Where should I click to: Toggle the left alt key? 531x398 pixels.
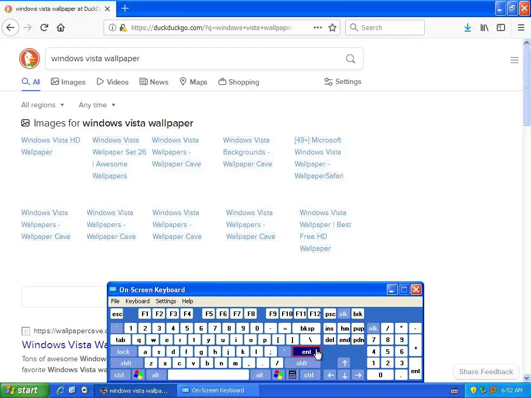[x=156, y=375]
